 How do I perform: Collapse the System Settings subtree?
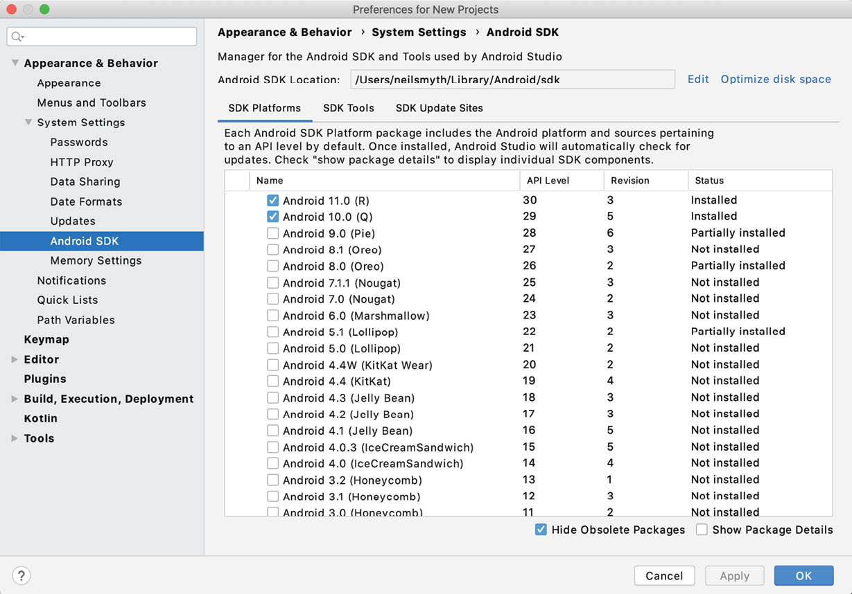click(x=28, y=123)
